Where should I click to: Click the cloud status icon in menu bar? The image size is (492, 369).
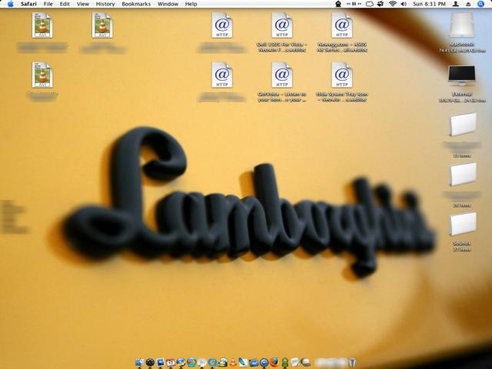(370, 4)
